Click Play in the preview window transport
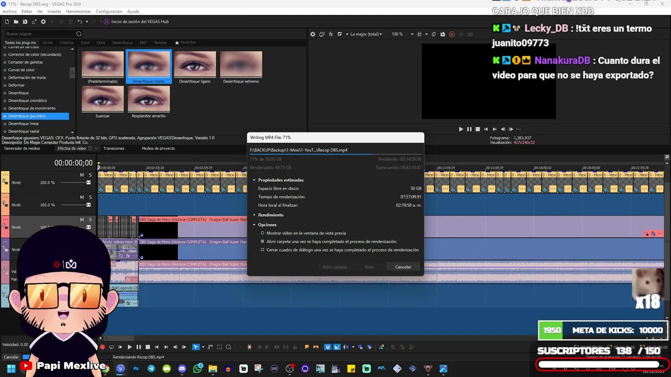 pyautogui.click(x=461, y=129)
